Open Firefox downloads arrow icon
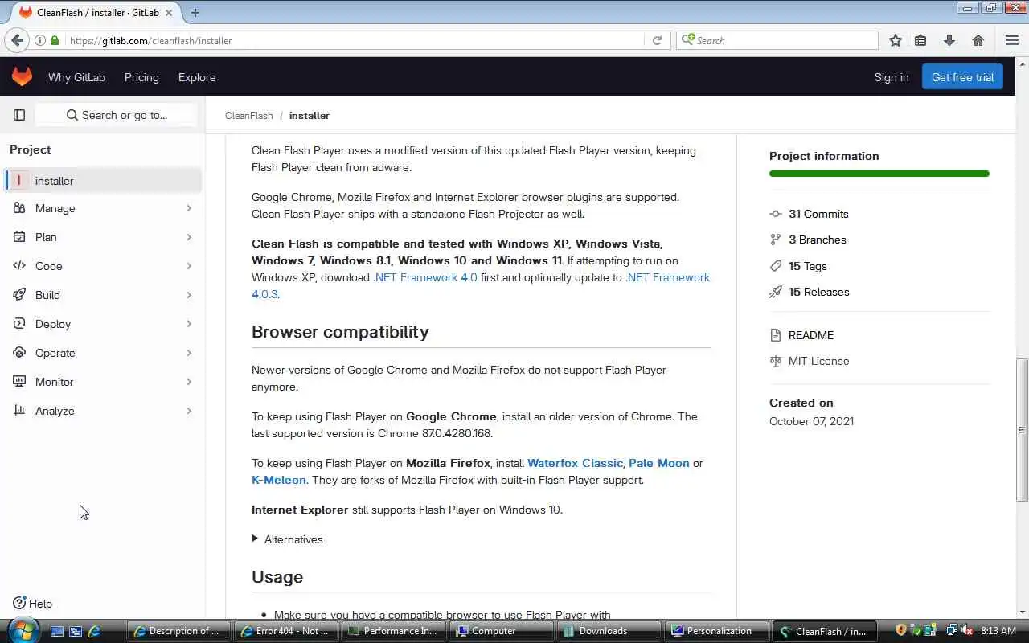This screenshot has height=643, width=1029. tap(949, 40)
